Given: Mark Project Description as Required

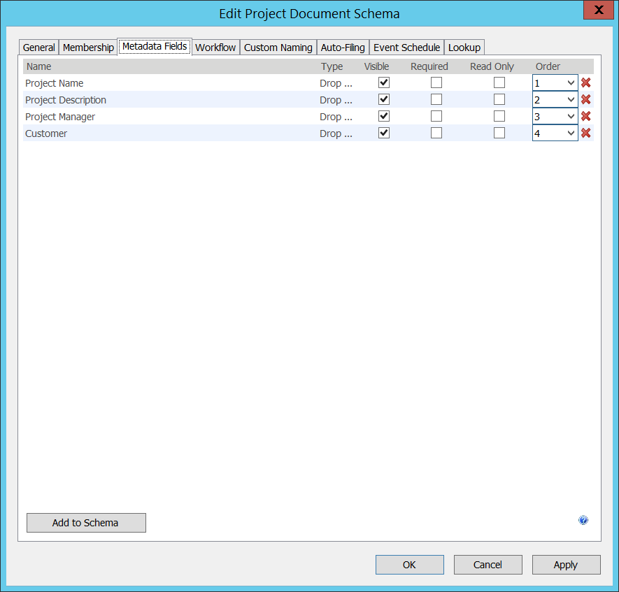Looking at the screenshot, I should click(x=436, y=99).
